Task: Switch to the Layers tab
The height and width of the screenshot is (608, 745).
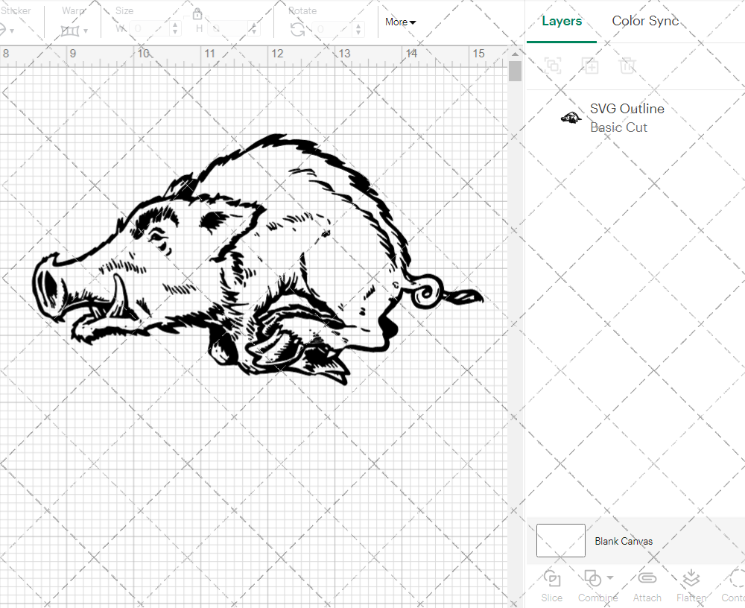Action: (x=562, y=21)
